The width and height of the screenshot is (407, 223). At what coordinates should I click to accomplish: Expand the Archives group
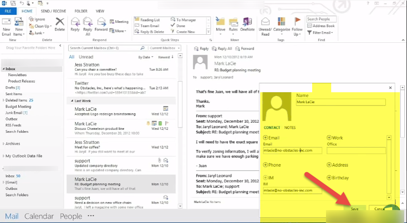[3, 144]
